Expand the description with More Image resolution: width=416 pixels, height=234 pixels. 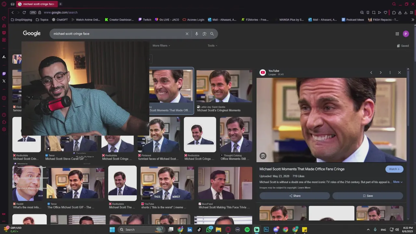pyautogui.click(x=398, y=182)
